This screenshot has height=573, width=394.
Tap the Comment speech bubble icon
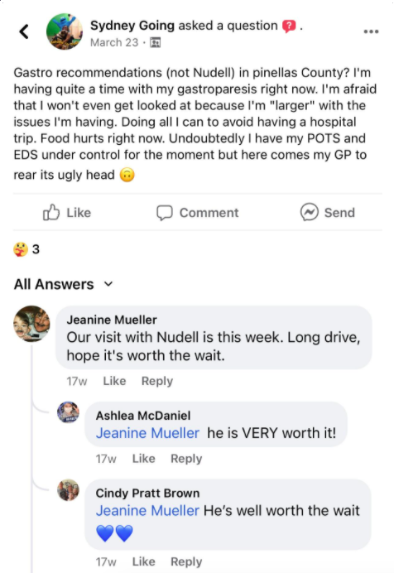pos(165,213)
